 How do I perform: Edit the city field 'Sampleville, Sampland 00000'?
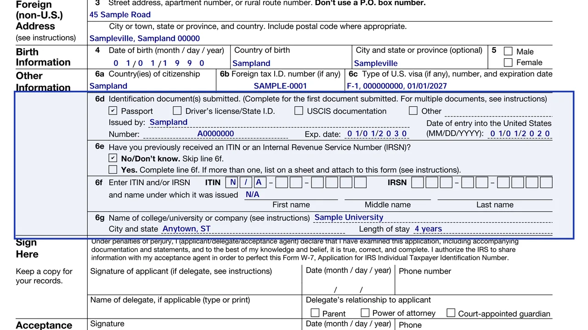(x=320, y=38)
